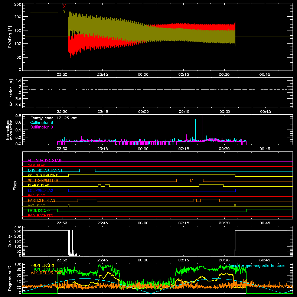Click the green FRONTS_OFF label

[x=39, y=210]
